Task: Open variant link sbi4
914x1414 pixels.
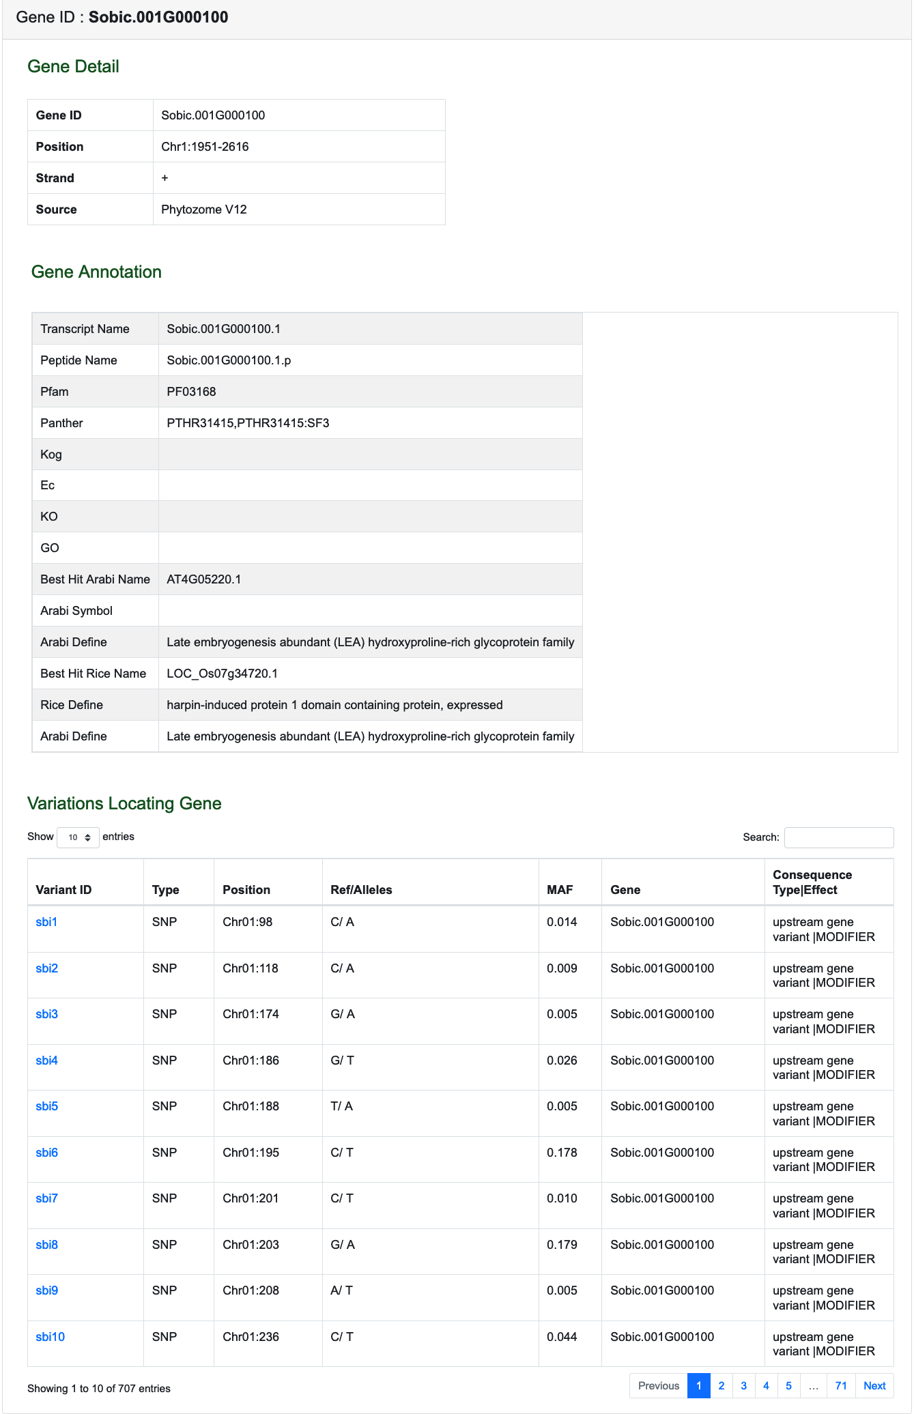Action: (46, 1060)
